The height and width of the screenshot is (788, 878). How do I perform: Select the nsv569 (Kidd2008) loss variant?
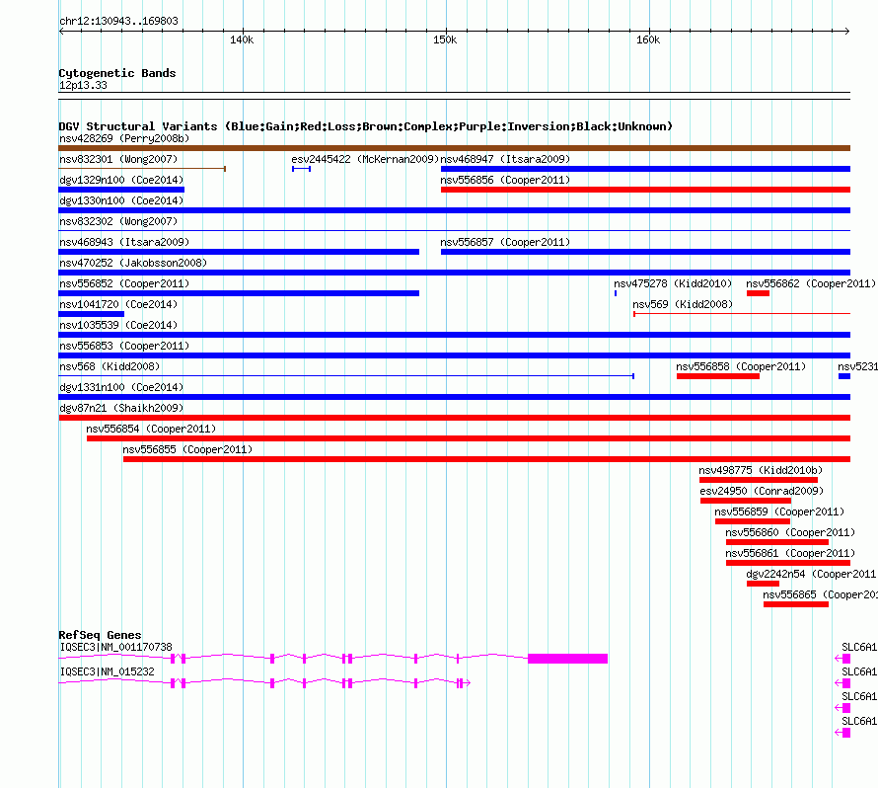point(742,314)
